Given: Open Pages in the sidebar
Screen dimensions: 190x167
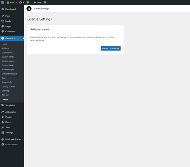Looking at the screenshot, I should (x=12, y=26).
